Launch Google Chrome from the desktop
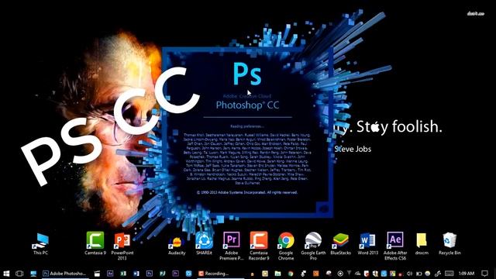 coord(286,246)
